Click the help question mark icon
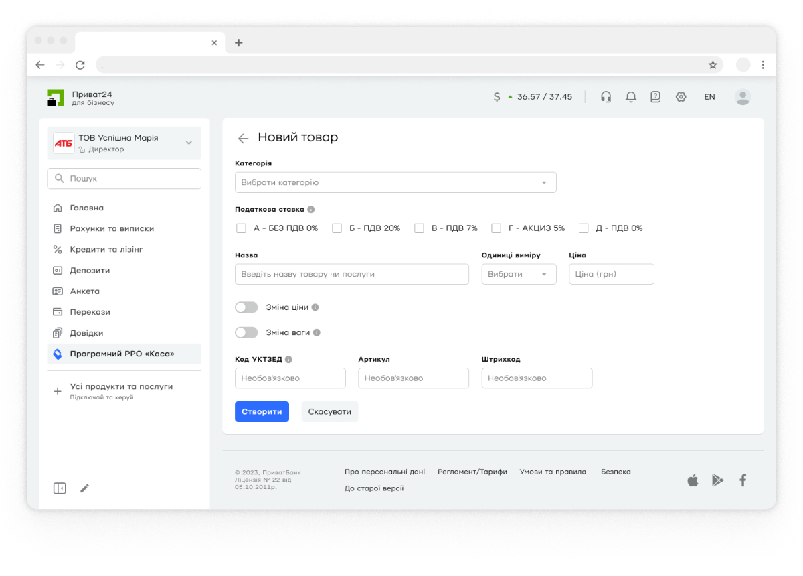The width and height of the screenshot is (803, 576). (x=655, y=97)
